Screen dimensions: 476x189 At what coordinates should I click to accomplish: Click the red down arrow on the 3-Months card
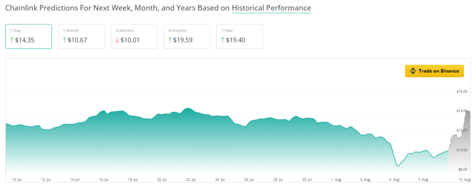(117, 40)
